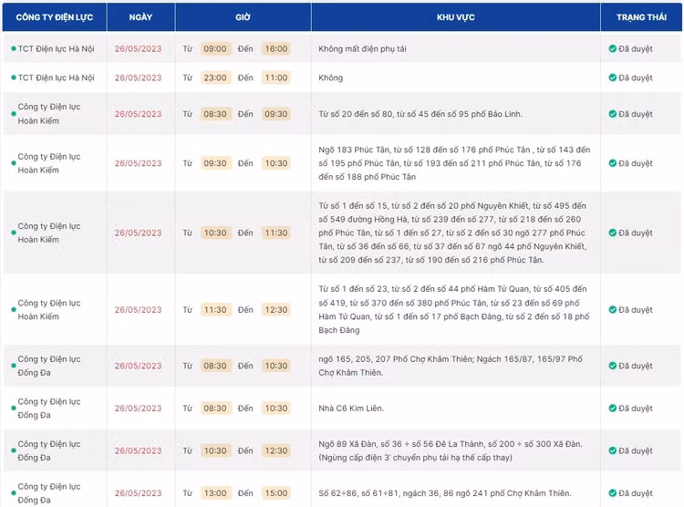Click approved checkmark icon for Nhà C6 Kim Liên row
684x507 pixels.
click(x=613, y=409)
